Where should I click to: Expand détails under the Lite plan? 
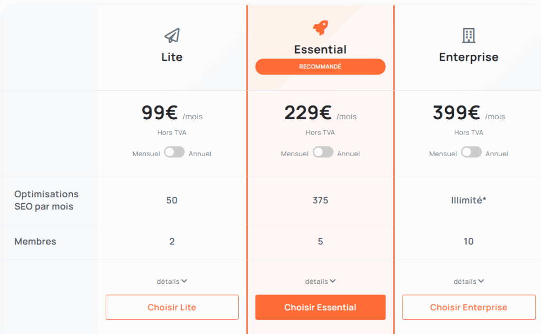(x=172, y=281)
